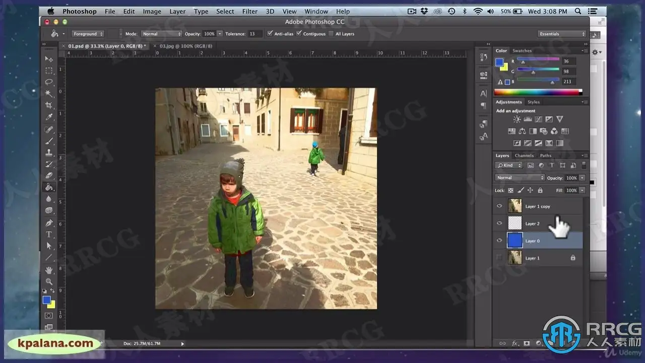Select the Healing Brush tool
The height and width of the screenshot is (363, 645).
pos(49,130)
